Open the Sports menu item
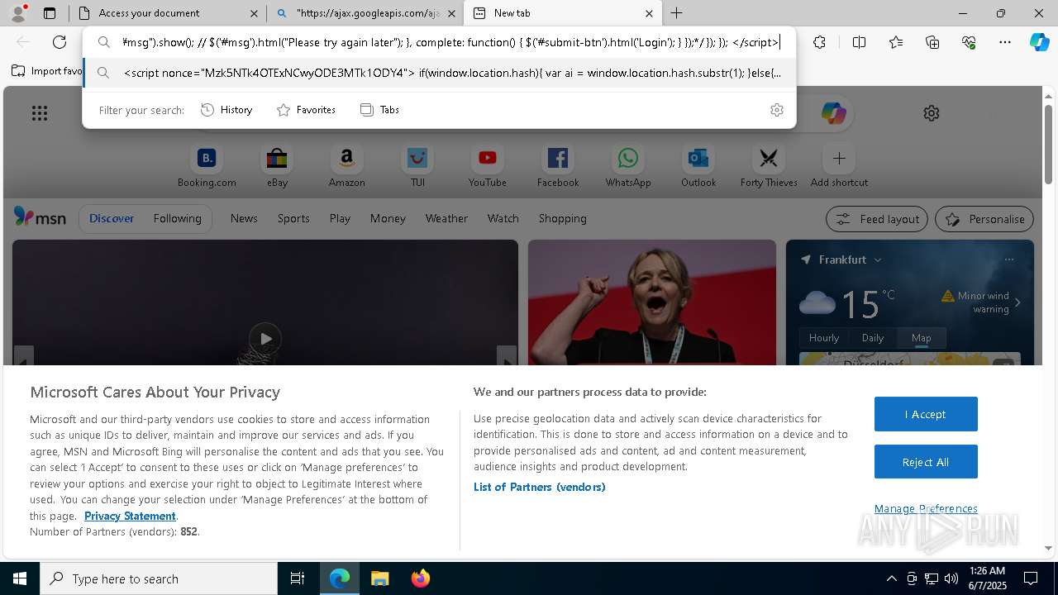The width and height of the screenshot is (1058, 595). click(x=293, y=218)
